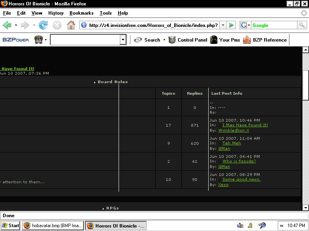
Task: Open the Forward history dropdown arrow
Action: pyautogui.click(x=34, y=25)
